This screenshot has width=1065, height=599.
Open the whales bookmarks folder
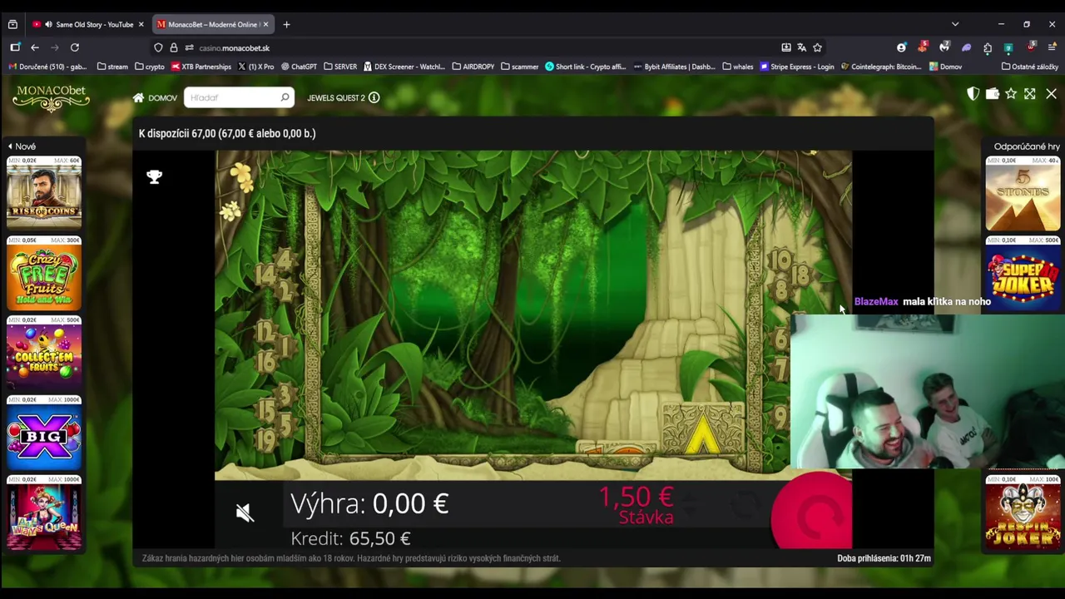tap(738, 67)
